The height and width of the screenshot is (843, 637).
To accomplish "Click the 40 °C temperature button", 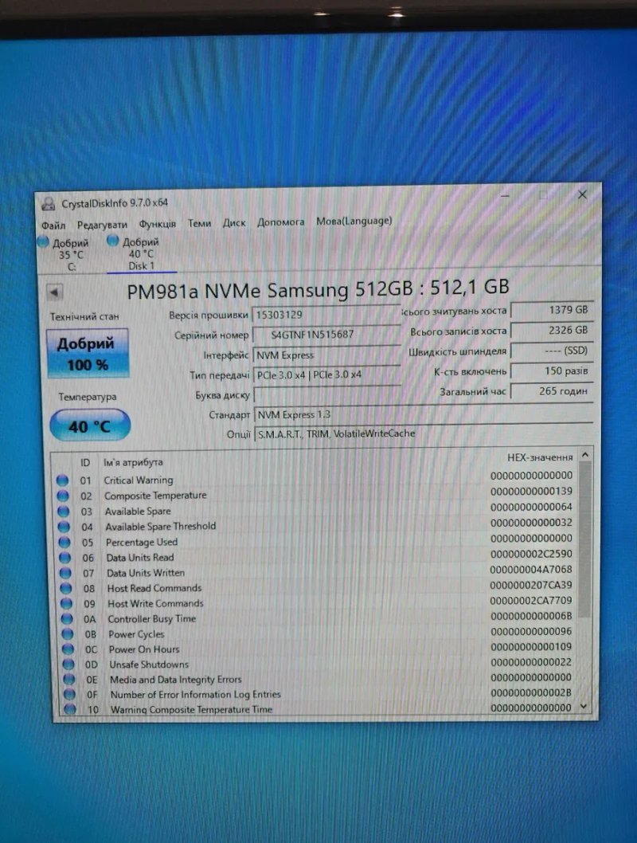I will 90,425.
